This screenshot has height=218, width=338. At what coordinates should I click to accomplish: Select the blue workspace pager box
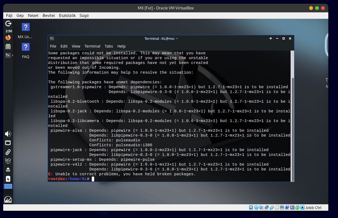point(8,186)
